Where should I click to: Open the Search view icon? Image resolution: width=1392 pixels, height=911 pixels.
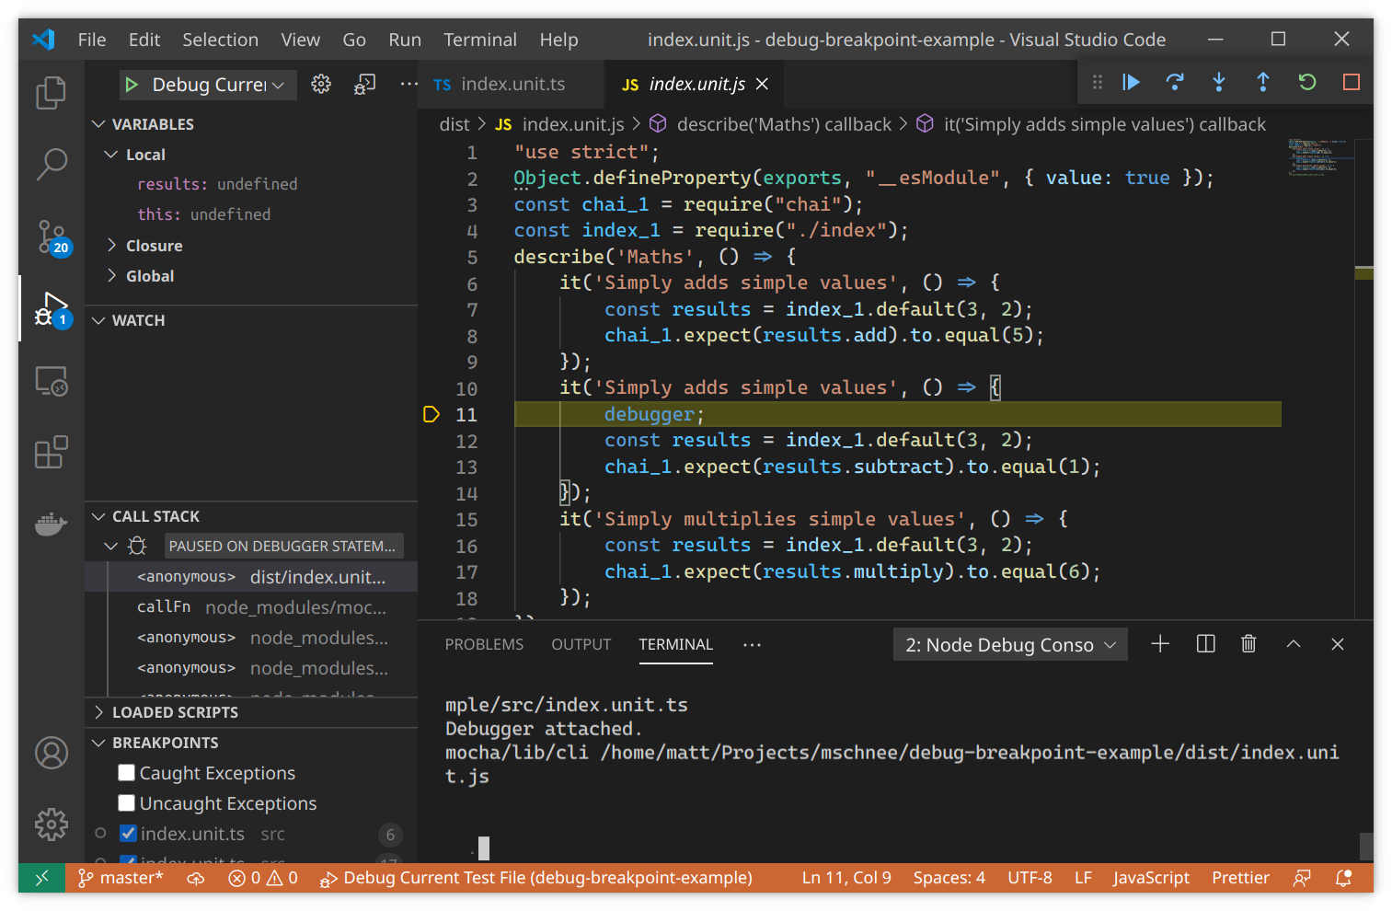52,165
